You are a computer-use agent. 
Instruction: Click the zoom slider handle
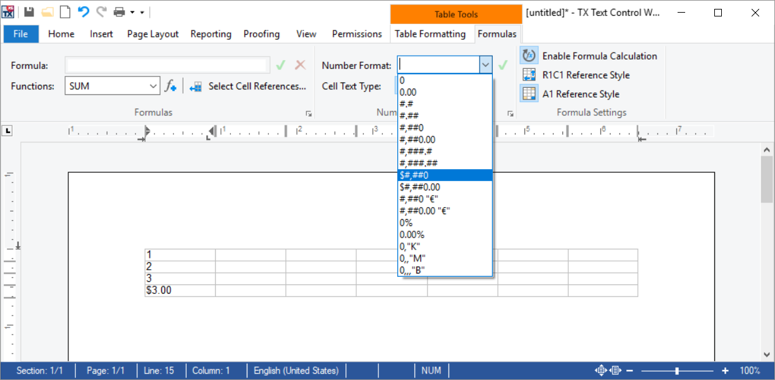pyautogui.click(x=678, y=370)
